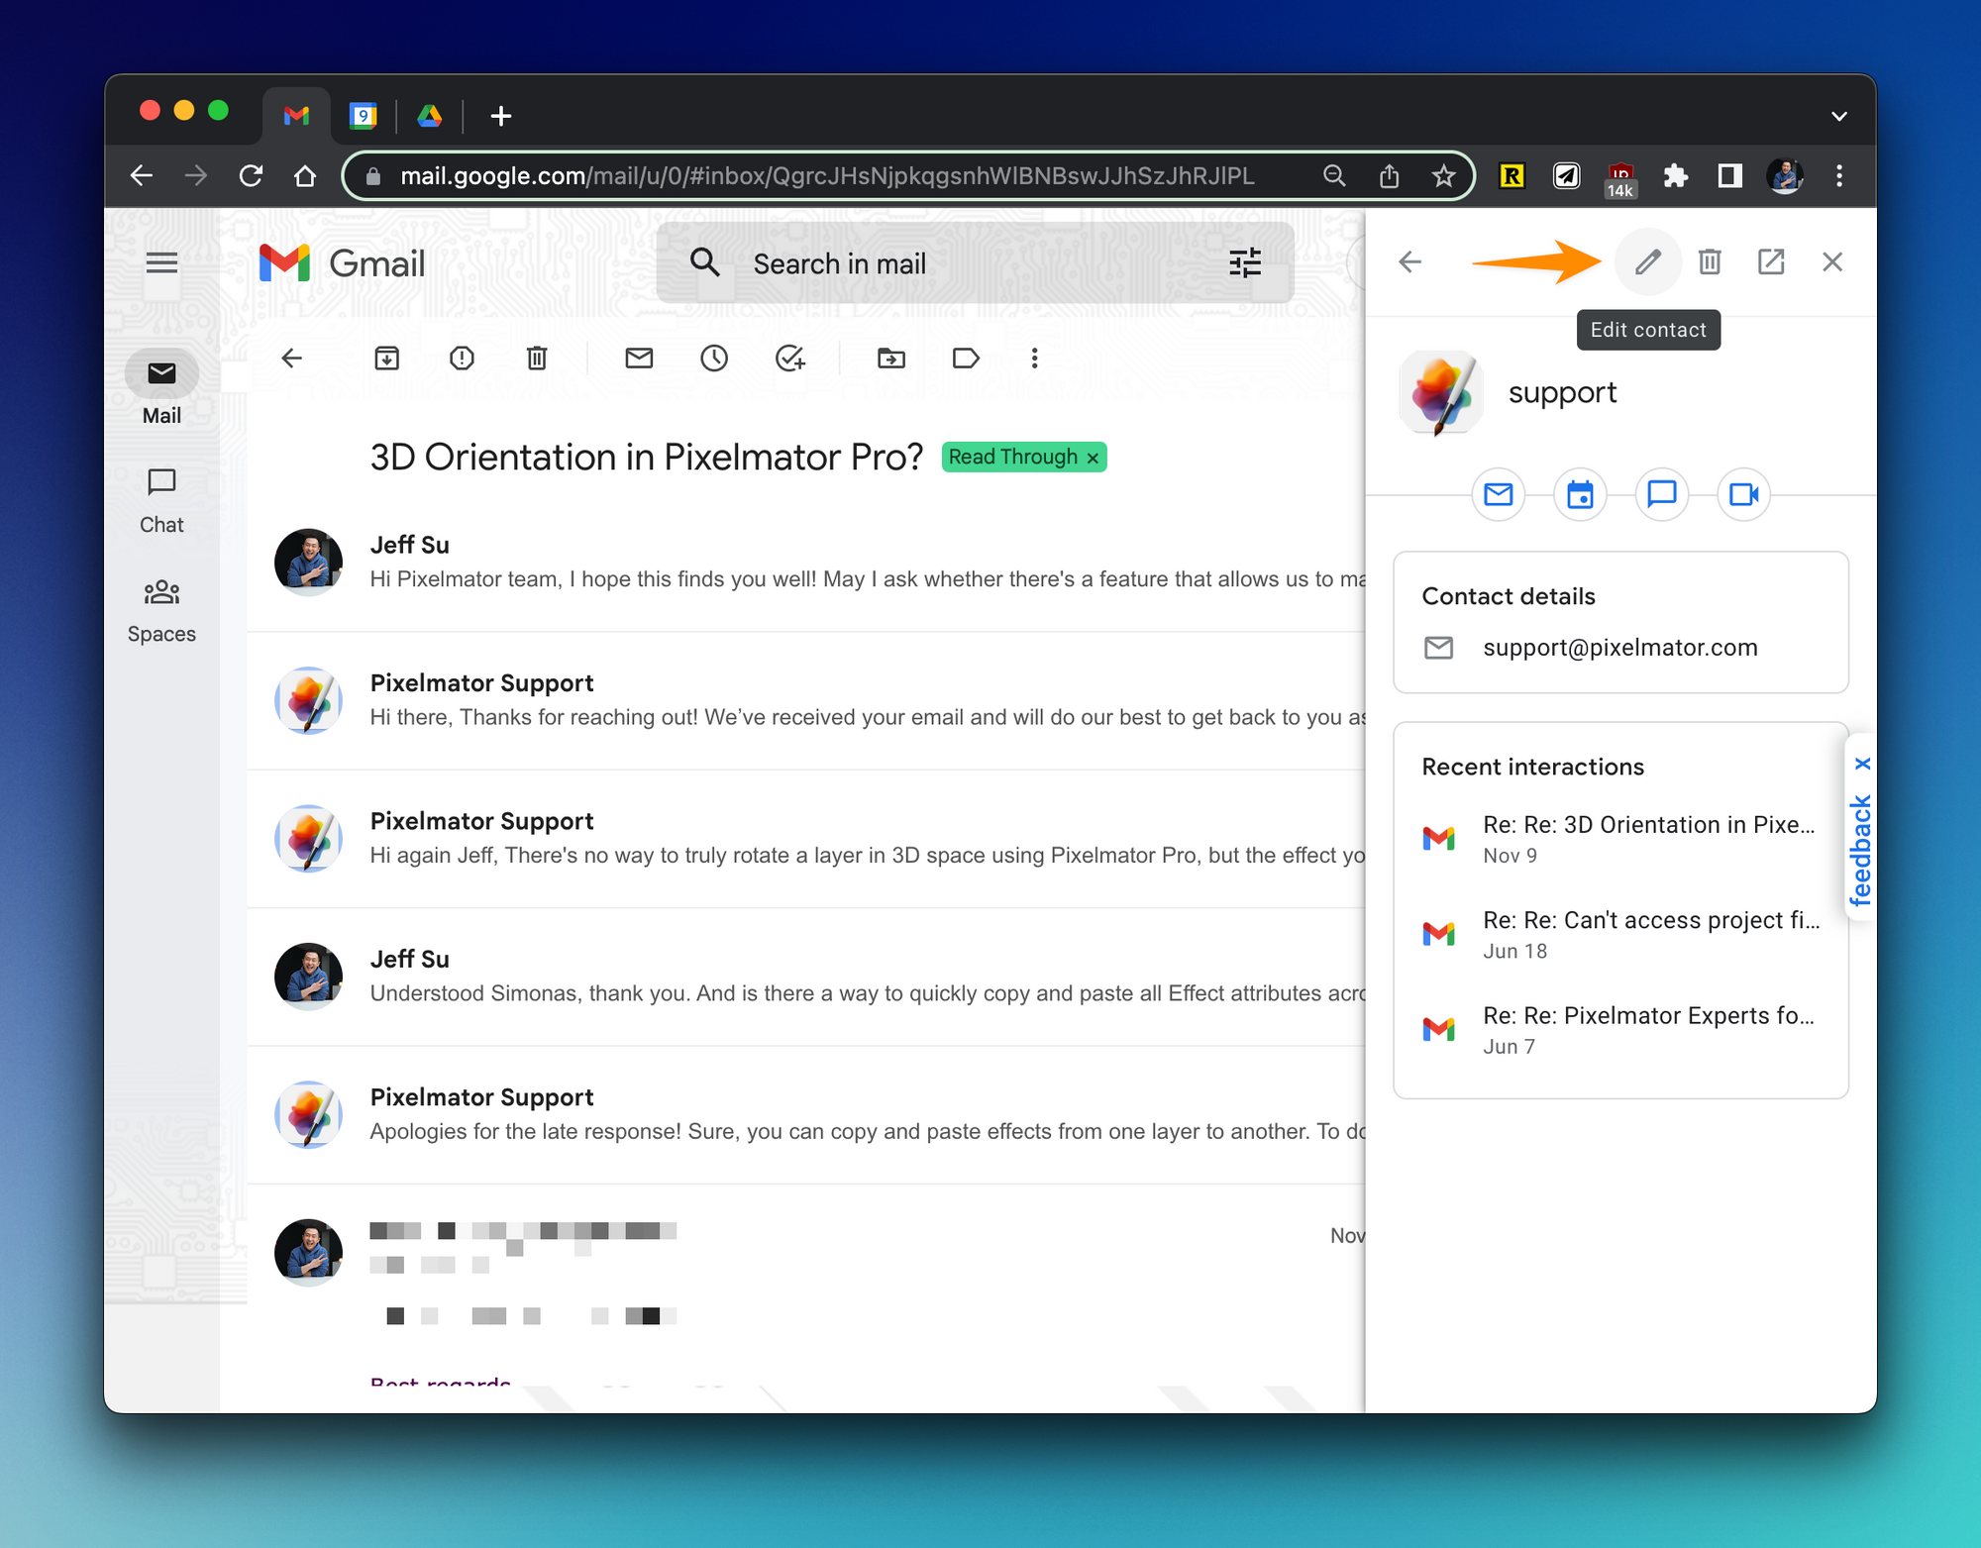This screenshot has height=1548, width=1981.
Task: Open contact in new window icon
Action: pyautogui.click(x=1771, y=262)
